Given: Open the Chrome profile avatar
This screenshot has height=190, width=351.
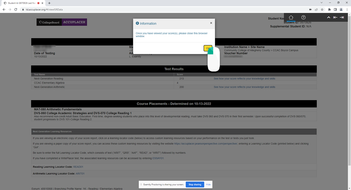Looking at the screenshot, I should pyautogui.click(x=341, y=9).
